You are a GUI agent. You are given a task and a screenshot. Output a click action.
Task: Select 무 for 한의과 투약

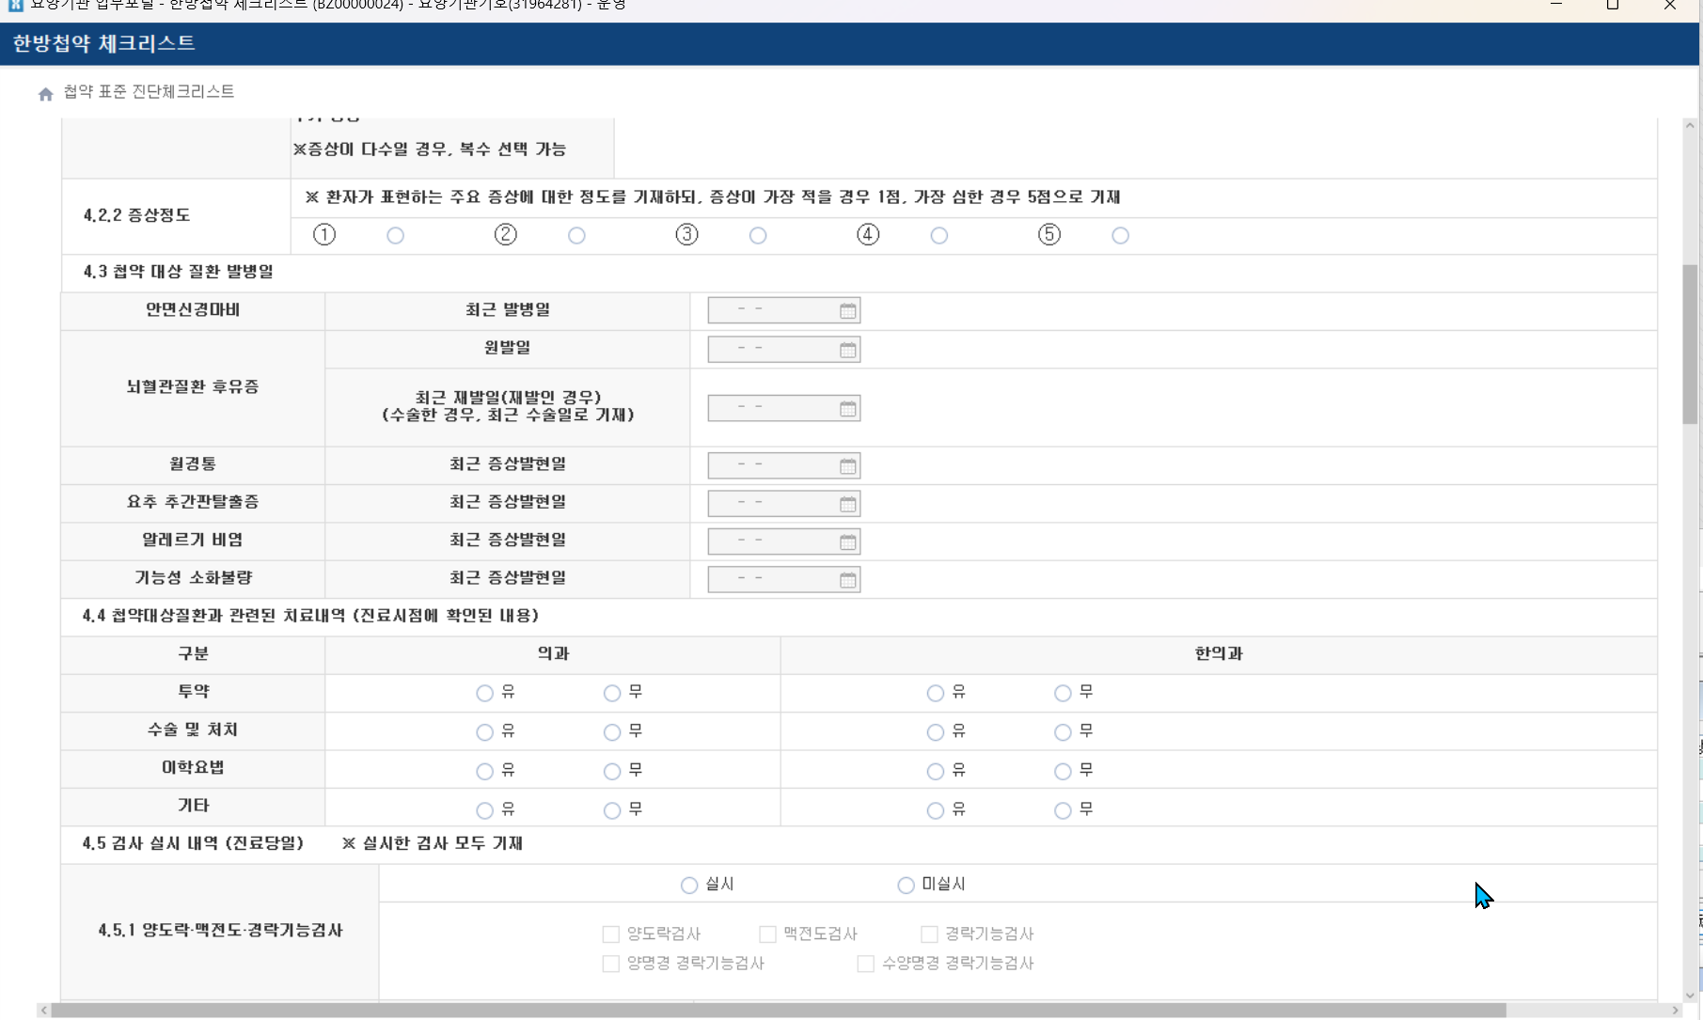(x=1063, y=693)
